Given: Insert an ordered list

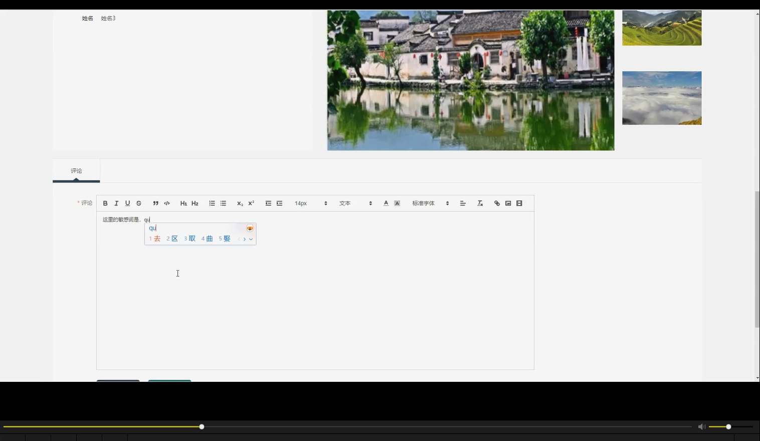Looking at the screenshot, I should [x=212, y=203].
